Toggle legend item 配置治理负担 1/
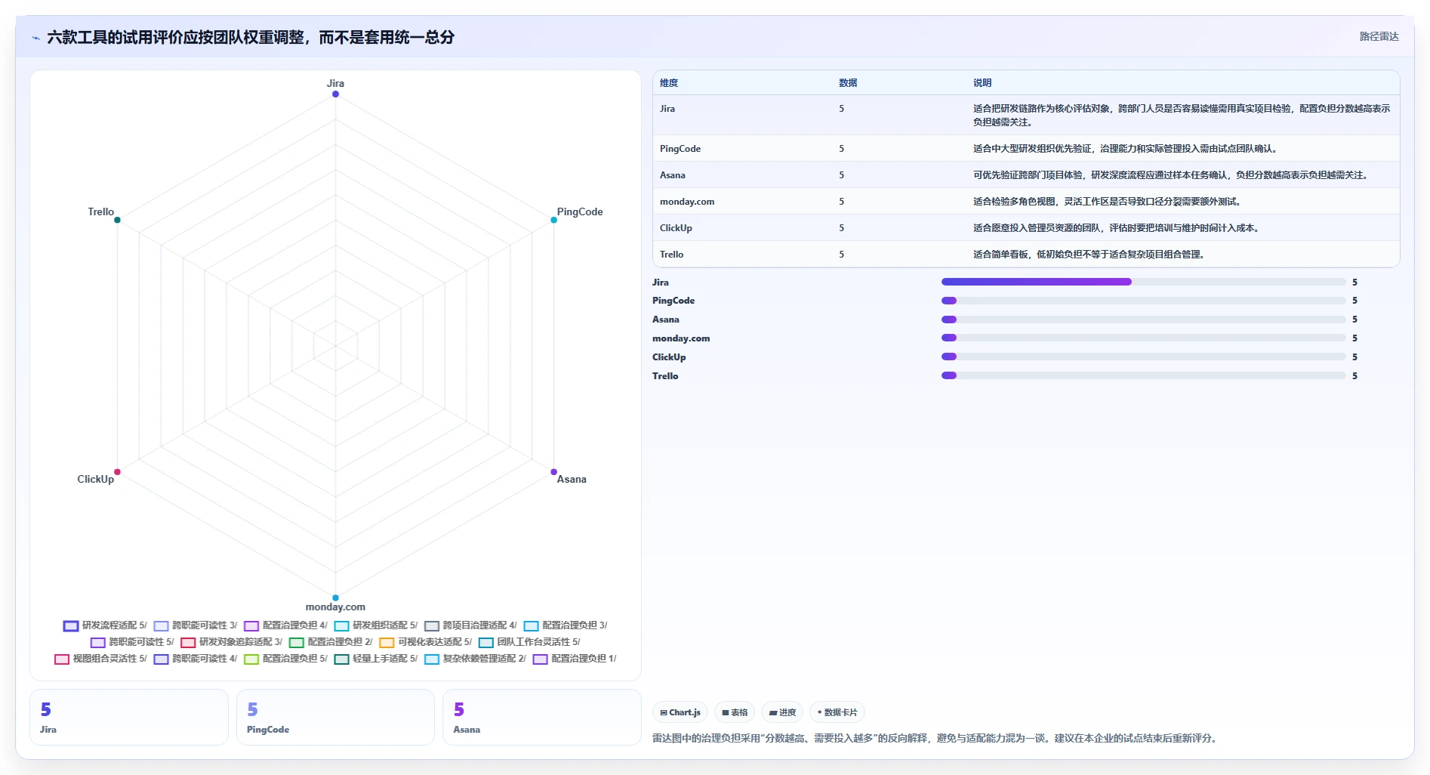This screenshot has width=1430, height=775. click(x=575, y=659)
